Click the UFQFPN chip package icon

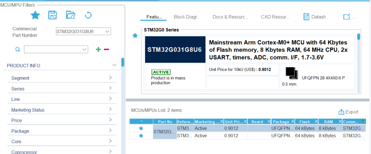292,73
